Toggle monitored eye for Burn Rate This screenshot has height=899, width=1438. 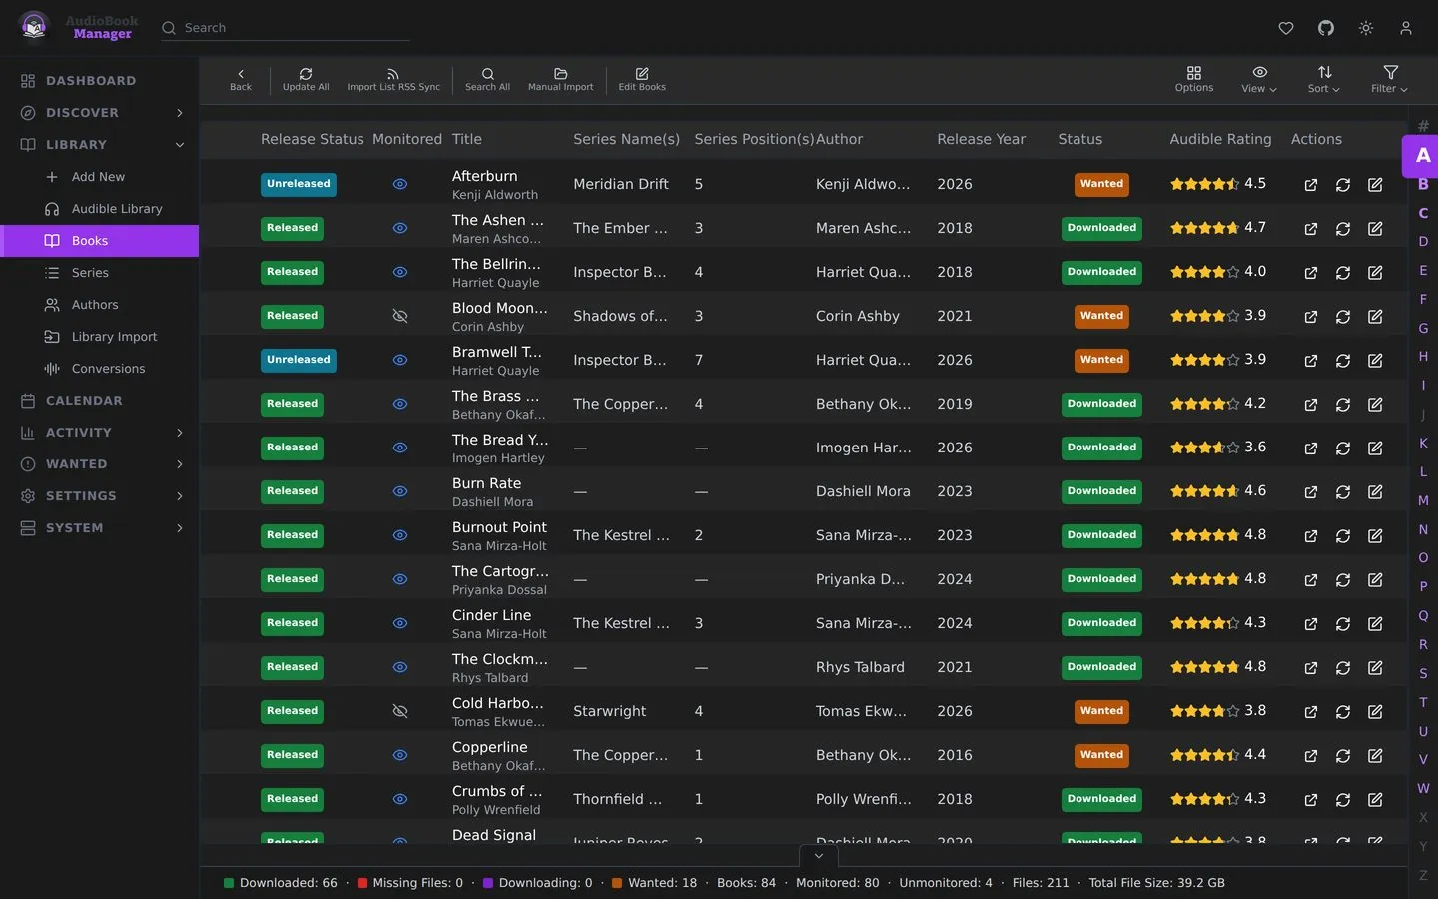coord(400,491)
